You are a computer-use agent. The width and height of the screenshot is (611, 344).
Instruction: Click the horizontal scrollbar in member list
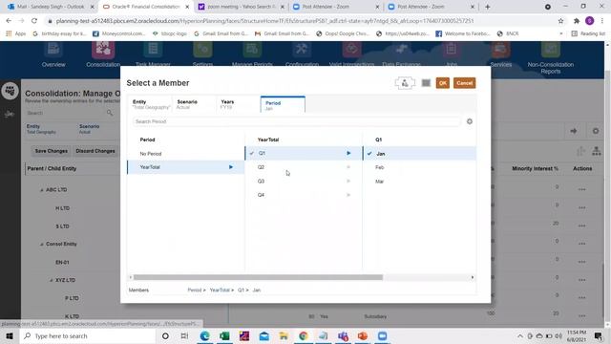[x=258, y=277]
